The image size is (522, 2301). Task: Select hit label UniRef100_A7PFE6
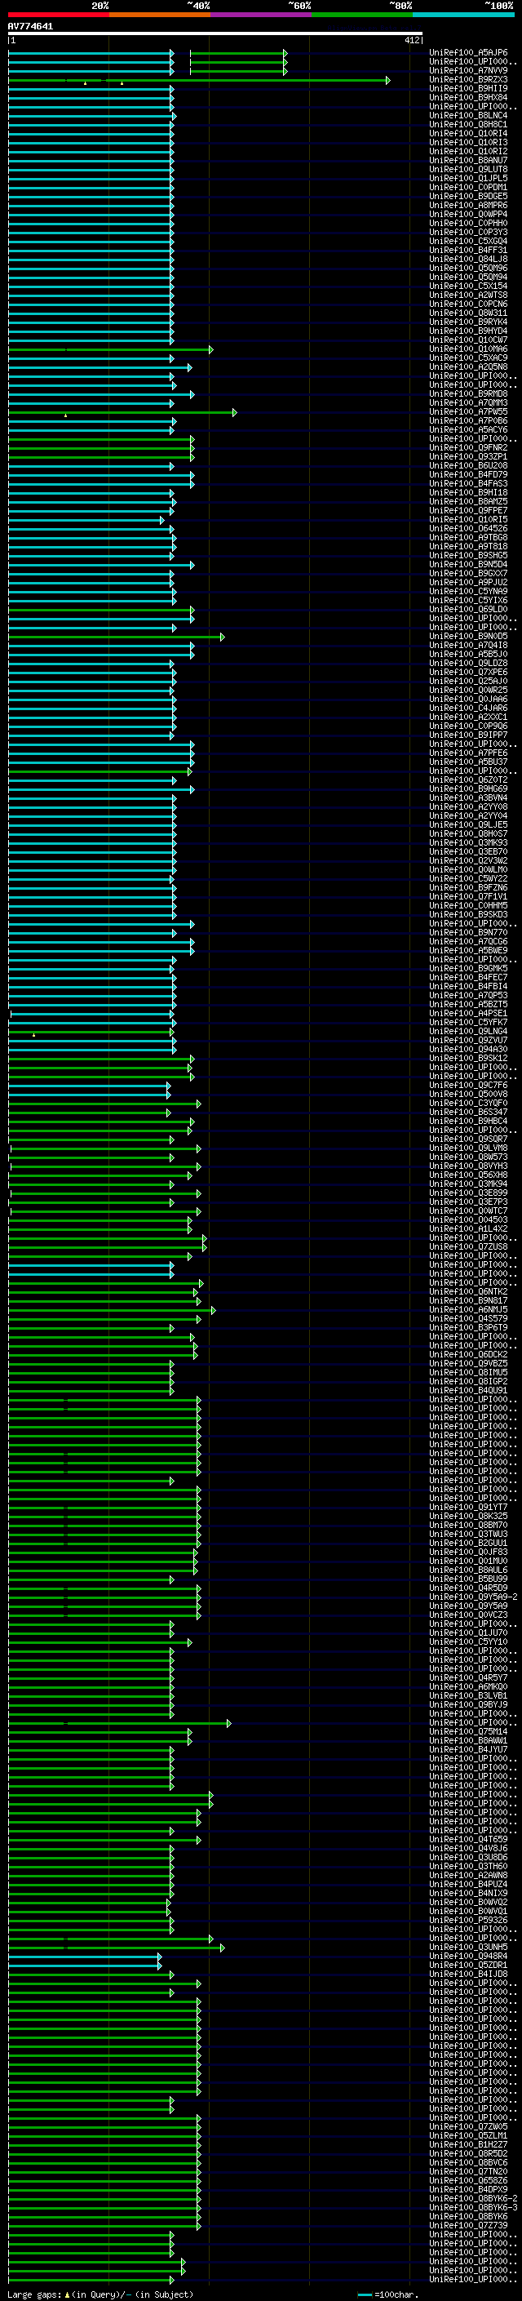tap(468, 753)
